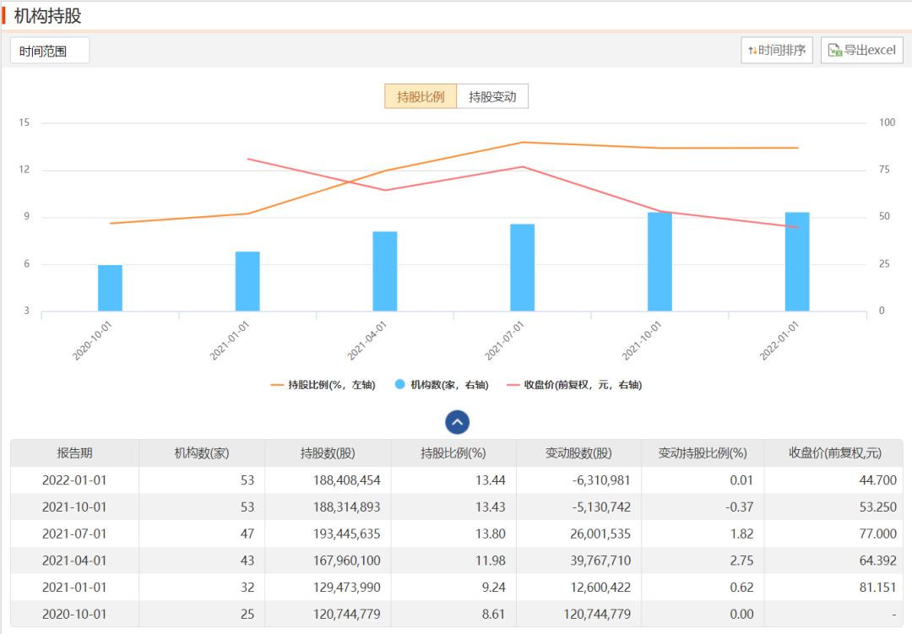The height and width of the screenshot is (634, 912).
Task: Click the 机构数(家) column header
Action: [202, 453]
